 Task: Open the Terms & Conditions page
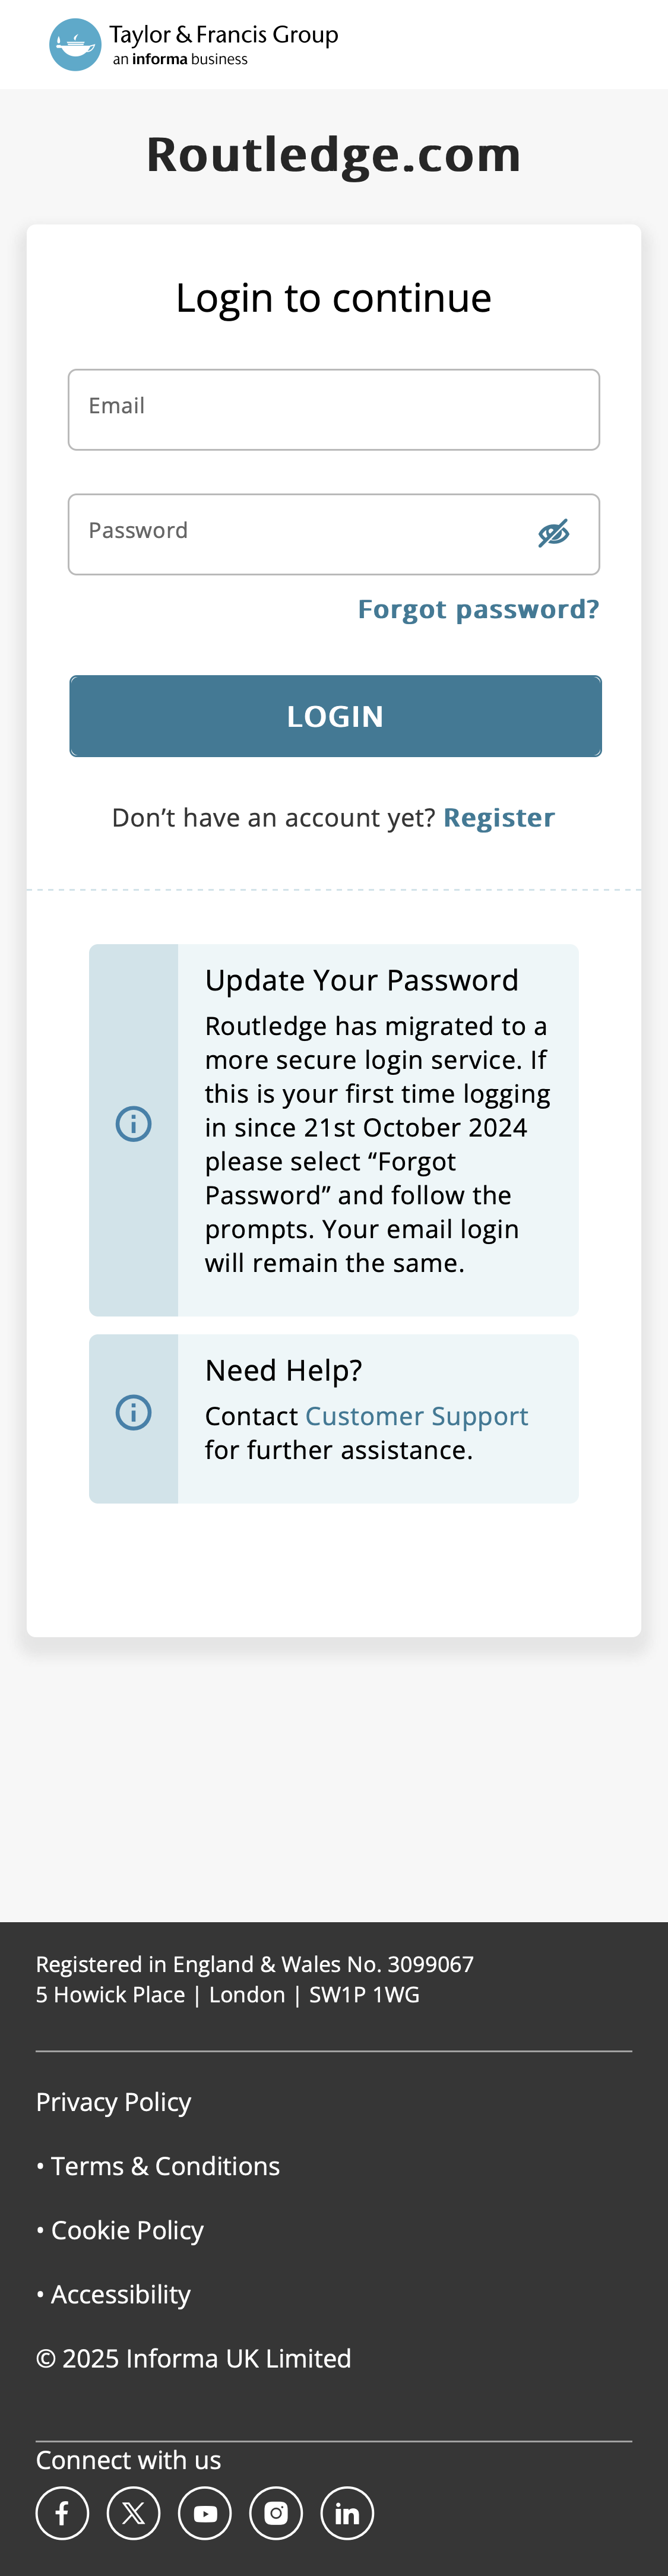164,2166
